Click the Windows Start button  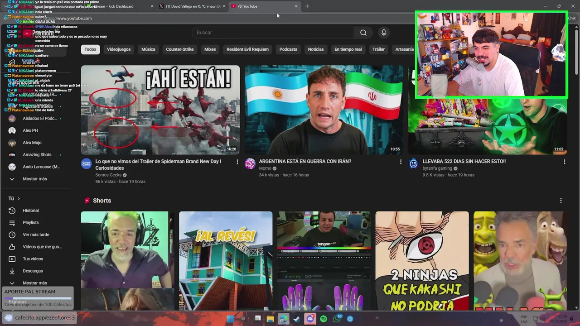point(230,319)
